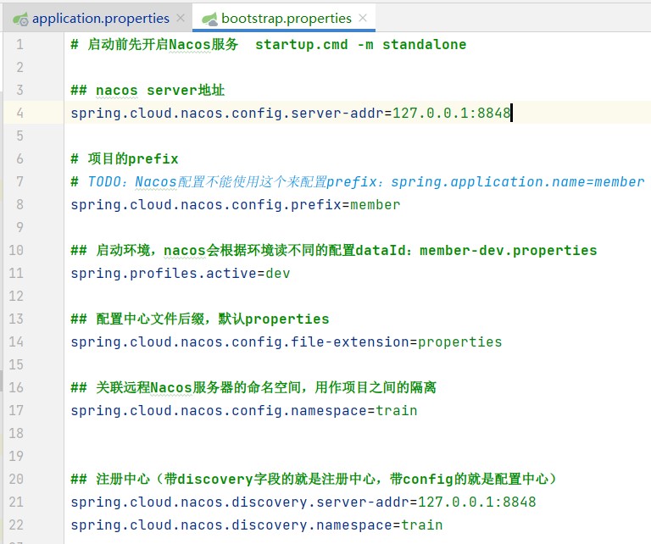This screenshot has width=651, height=544.
Task: Switch to the bootstrap.properties tab
Action: coord(286,19)
